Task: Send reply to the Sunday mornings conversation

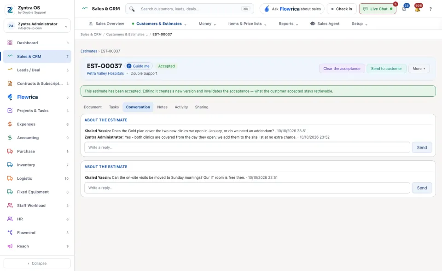Action: click(422, 188)
